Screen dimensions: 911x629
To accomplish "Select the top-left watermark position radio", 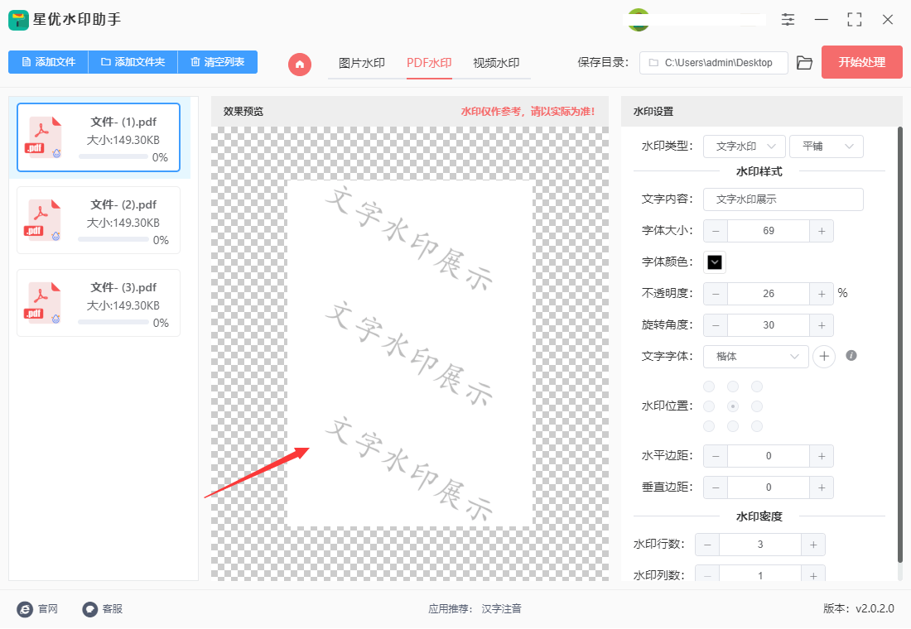I will coord(709,386).
